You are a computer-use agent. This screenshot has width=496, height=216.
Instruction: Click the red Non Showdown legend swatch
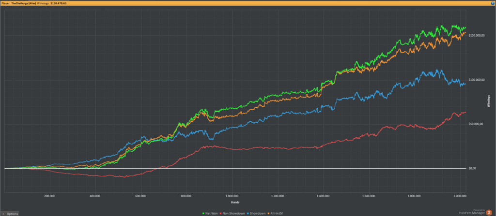click(221, 214)
